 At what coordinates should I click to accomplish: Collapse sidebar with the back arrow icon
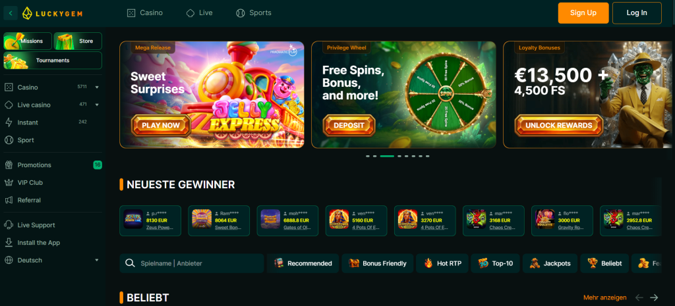point(11,13)
